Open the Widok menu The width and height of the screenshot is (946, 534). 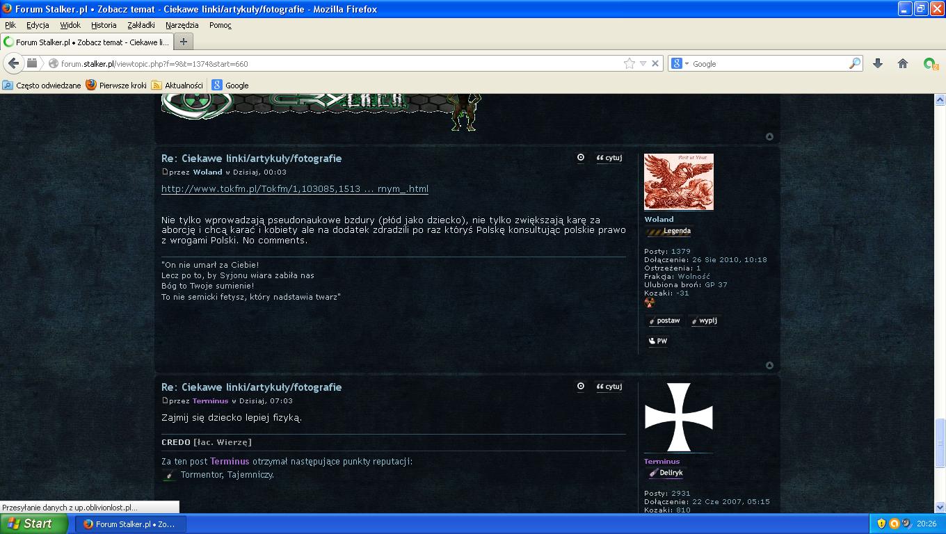coord(70,25)
